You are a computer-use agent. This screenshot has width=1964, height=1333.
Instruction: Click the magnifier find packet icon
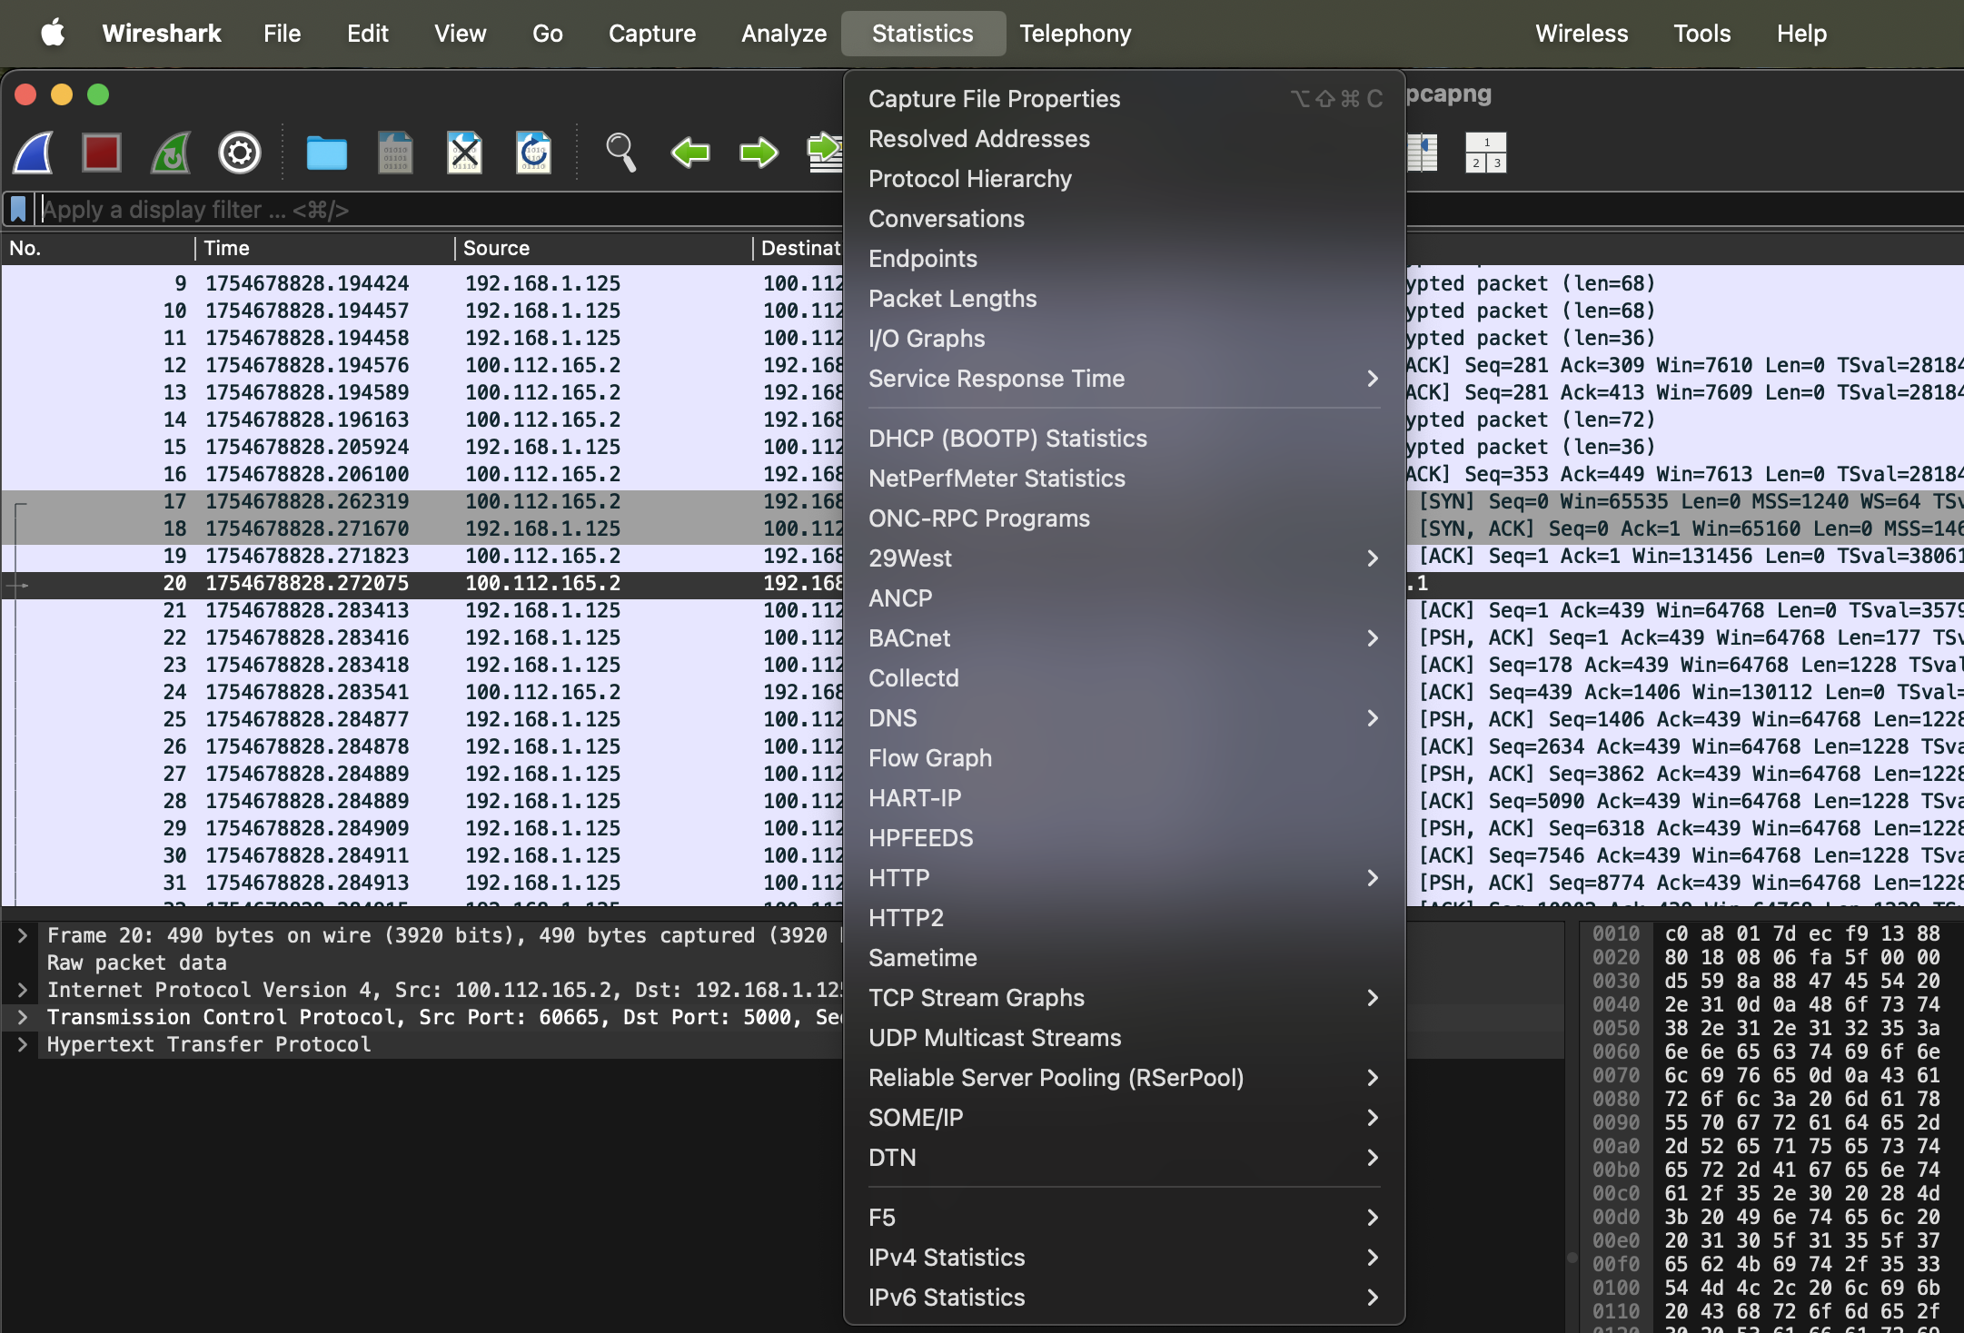(x=620, y=153)
